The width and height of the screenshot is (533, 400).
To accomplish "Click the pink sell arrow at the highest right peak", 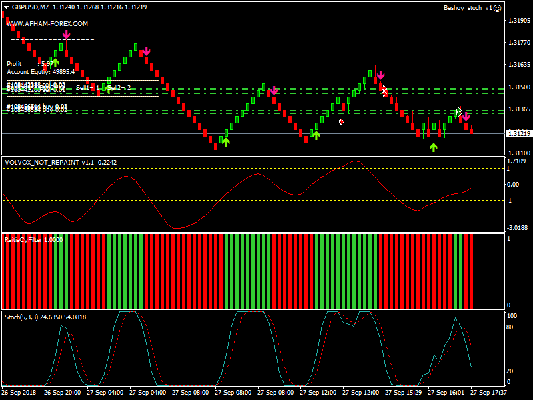I will pos(380,75).
